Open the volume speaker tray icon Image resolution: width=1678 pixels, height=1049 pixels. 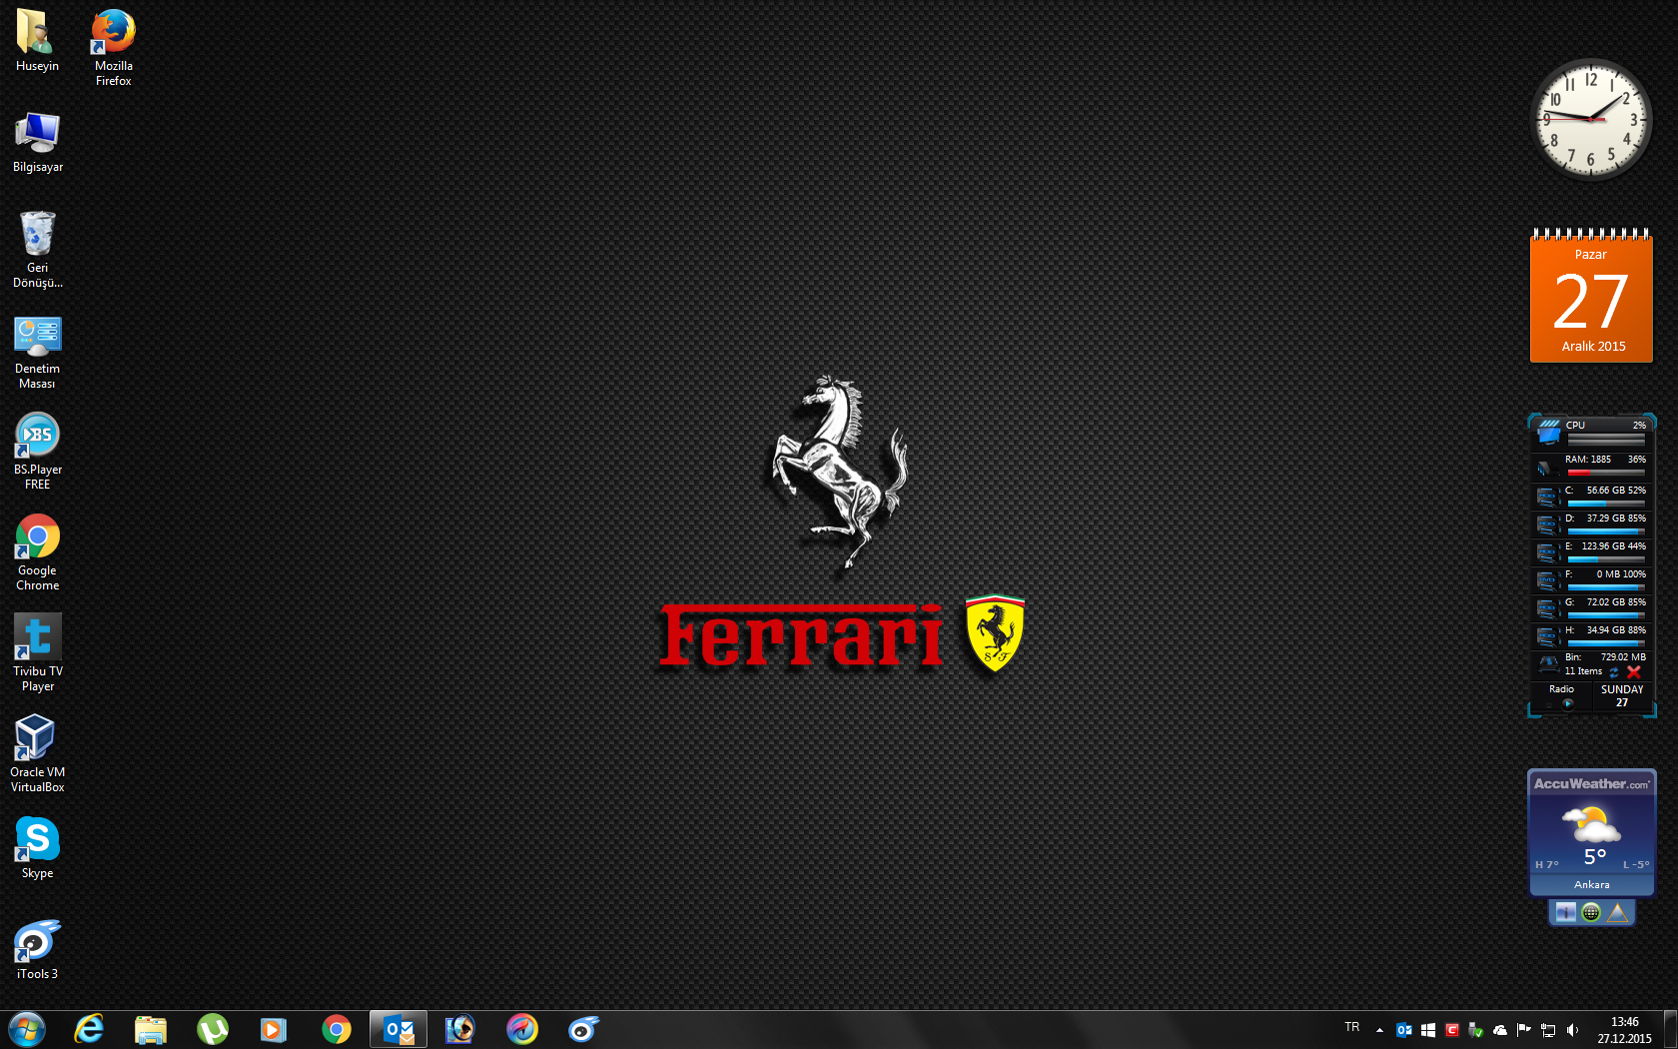click(1572, 1030)
